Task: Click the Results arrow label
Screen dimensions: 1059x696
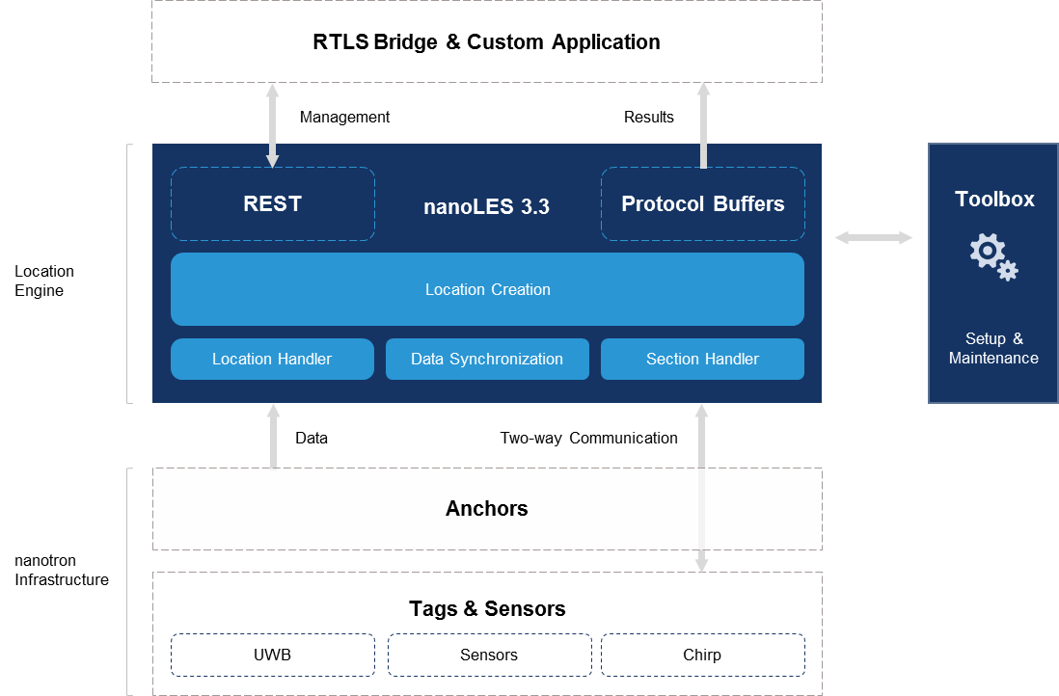Action: point(648,118)
